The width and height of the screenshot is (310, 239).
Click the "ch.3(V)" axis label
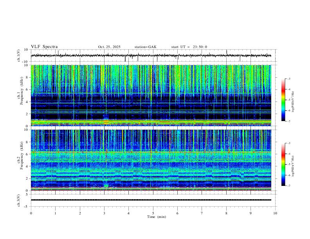[19, 200]
